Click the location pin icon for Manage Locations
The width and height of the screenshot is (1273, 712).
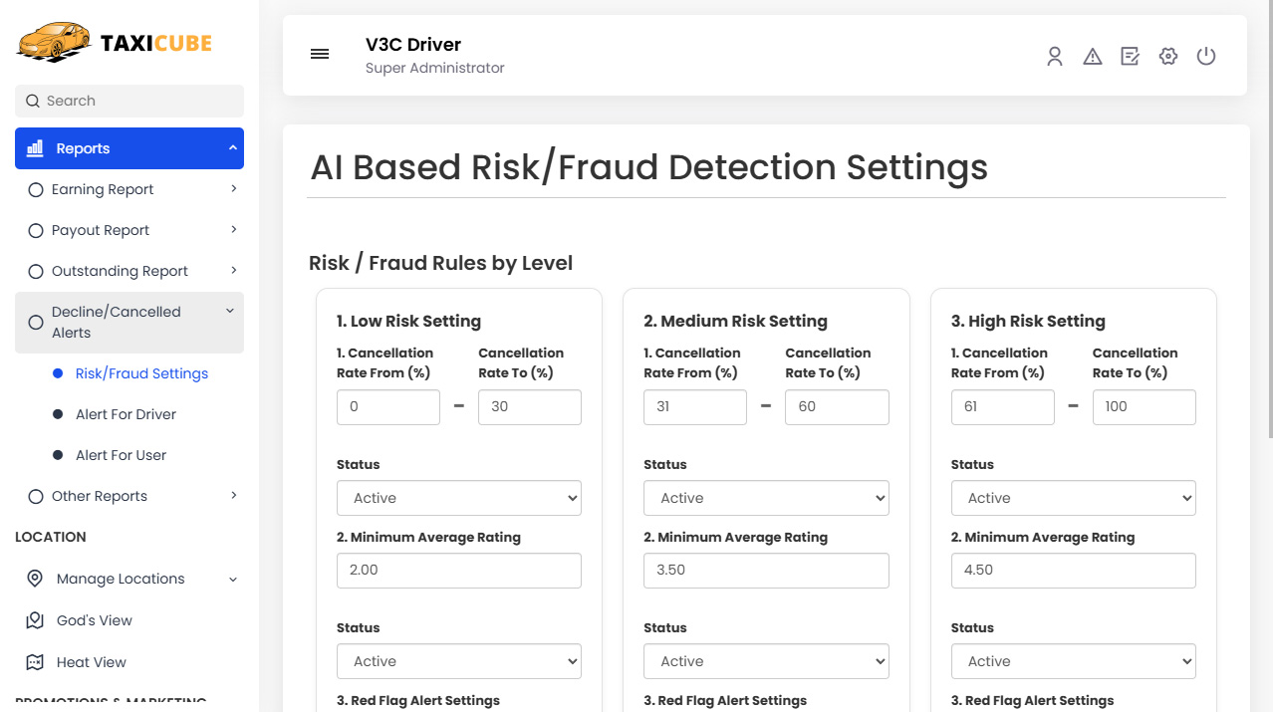tap(35, 578)
